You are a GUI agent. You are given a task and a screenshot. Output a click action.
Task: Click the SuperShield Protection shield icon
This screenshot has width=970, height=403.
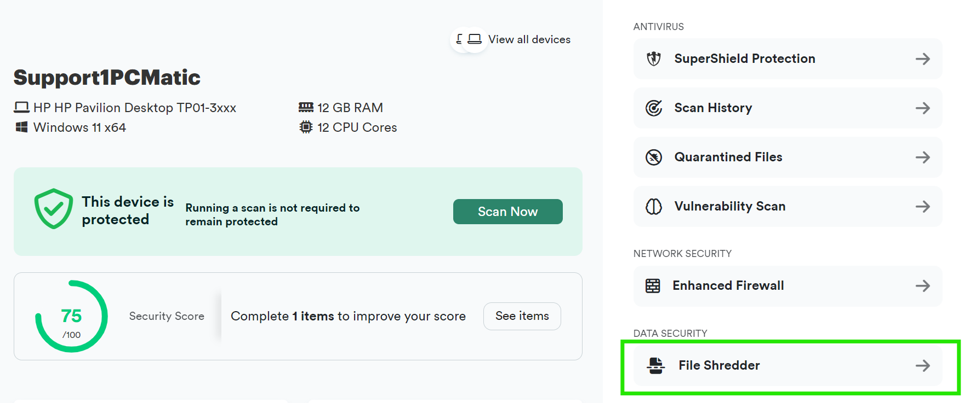[x=654, y=59]
